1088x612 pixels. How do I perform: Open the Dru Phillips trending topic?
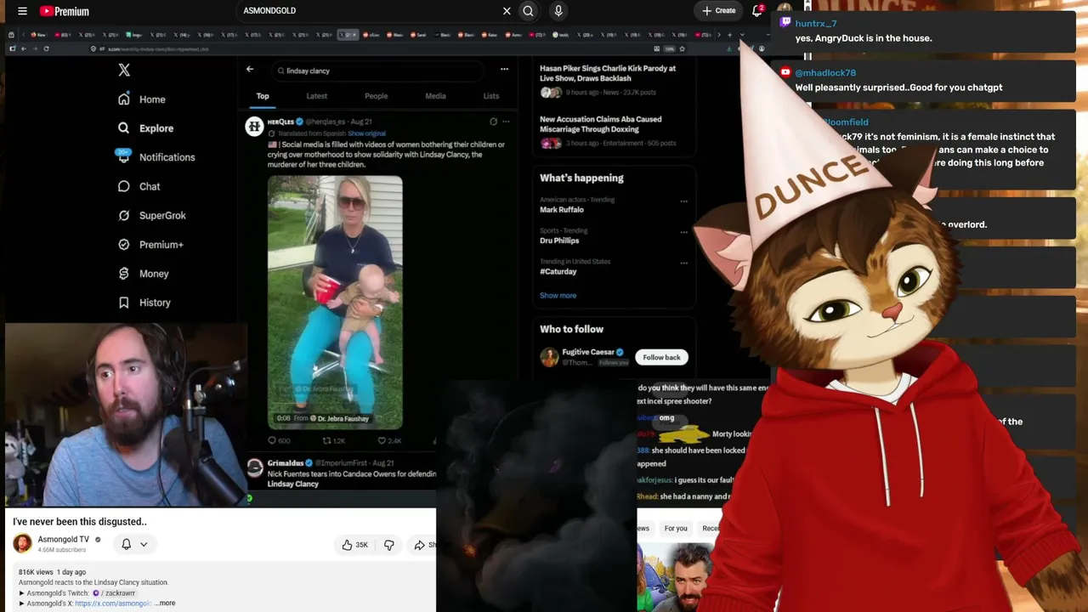click(559, 241)
